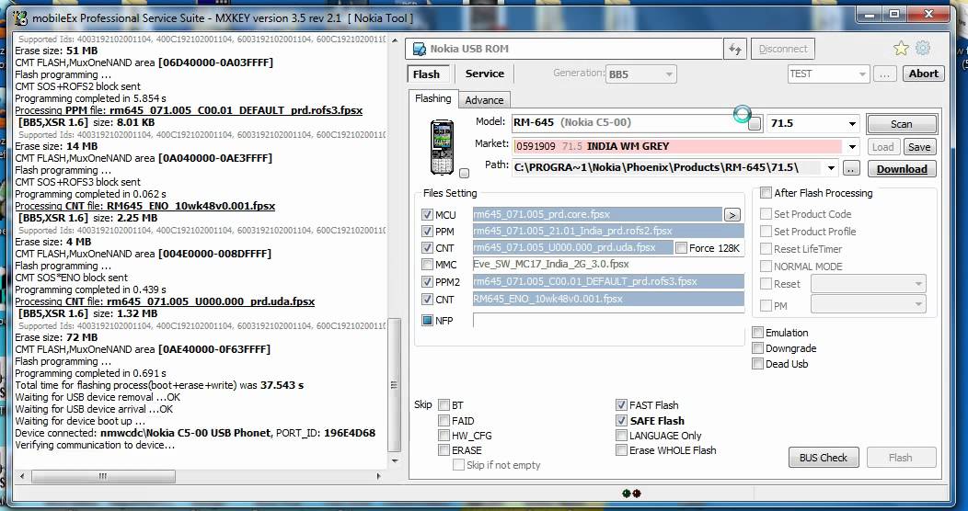This screenshot has width=968, height=511.
Task: Click the status bar indicator dots
Action: pyautogui.click(x=631, y=494)
